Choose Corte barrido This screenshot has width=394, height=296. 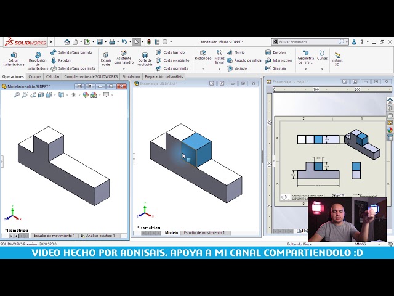pyautogui.click(x=171, y=52)
